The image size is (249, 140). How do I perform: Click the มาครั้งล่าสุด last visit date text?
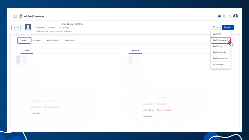click(54, 31)
